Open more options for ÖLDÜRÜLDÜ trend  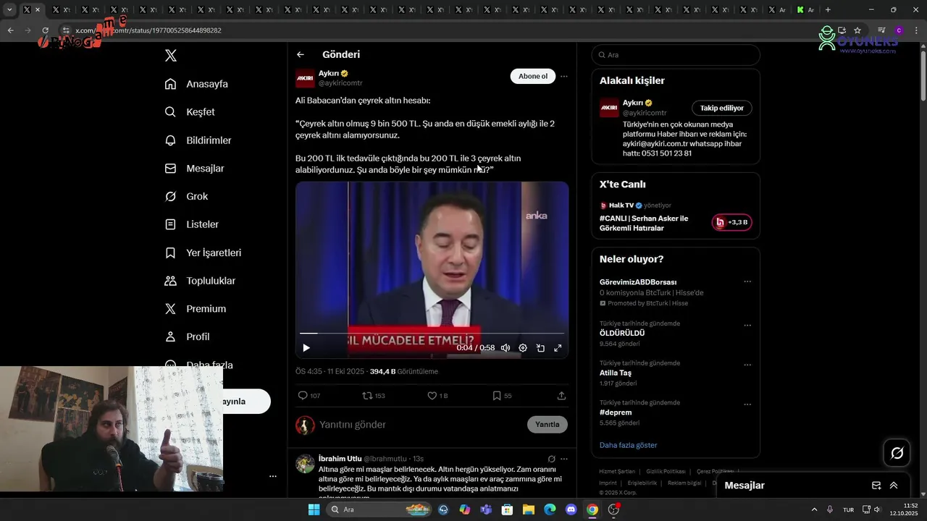(747, 326)
